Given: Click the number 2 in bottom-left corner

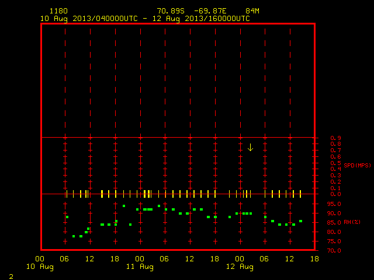Looking at the screenshot, I should 11,276.
